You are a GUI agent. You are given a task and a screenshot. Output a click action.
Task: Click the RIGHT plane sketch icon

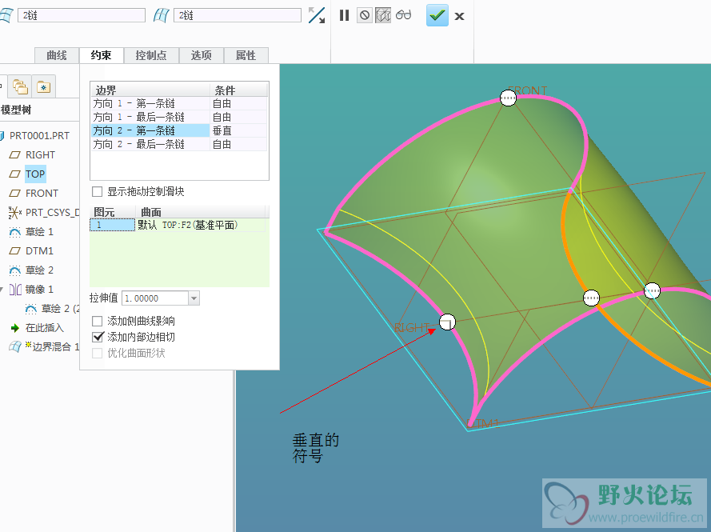pyautogui.click(x=15, y=155)
